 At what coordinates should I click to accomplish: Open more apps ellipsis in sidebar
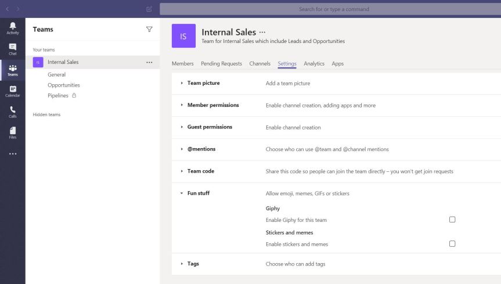[x=12, y=154]
